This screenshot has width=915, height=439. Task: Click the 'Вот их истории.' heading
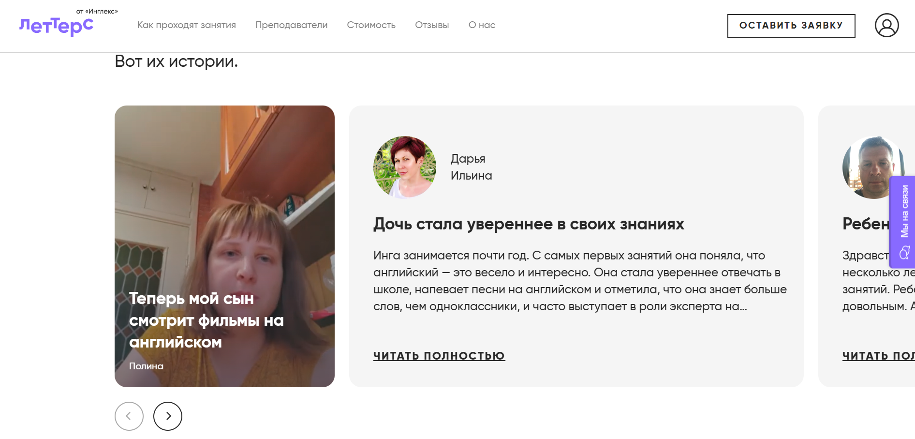pos(177,61)
